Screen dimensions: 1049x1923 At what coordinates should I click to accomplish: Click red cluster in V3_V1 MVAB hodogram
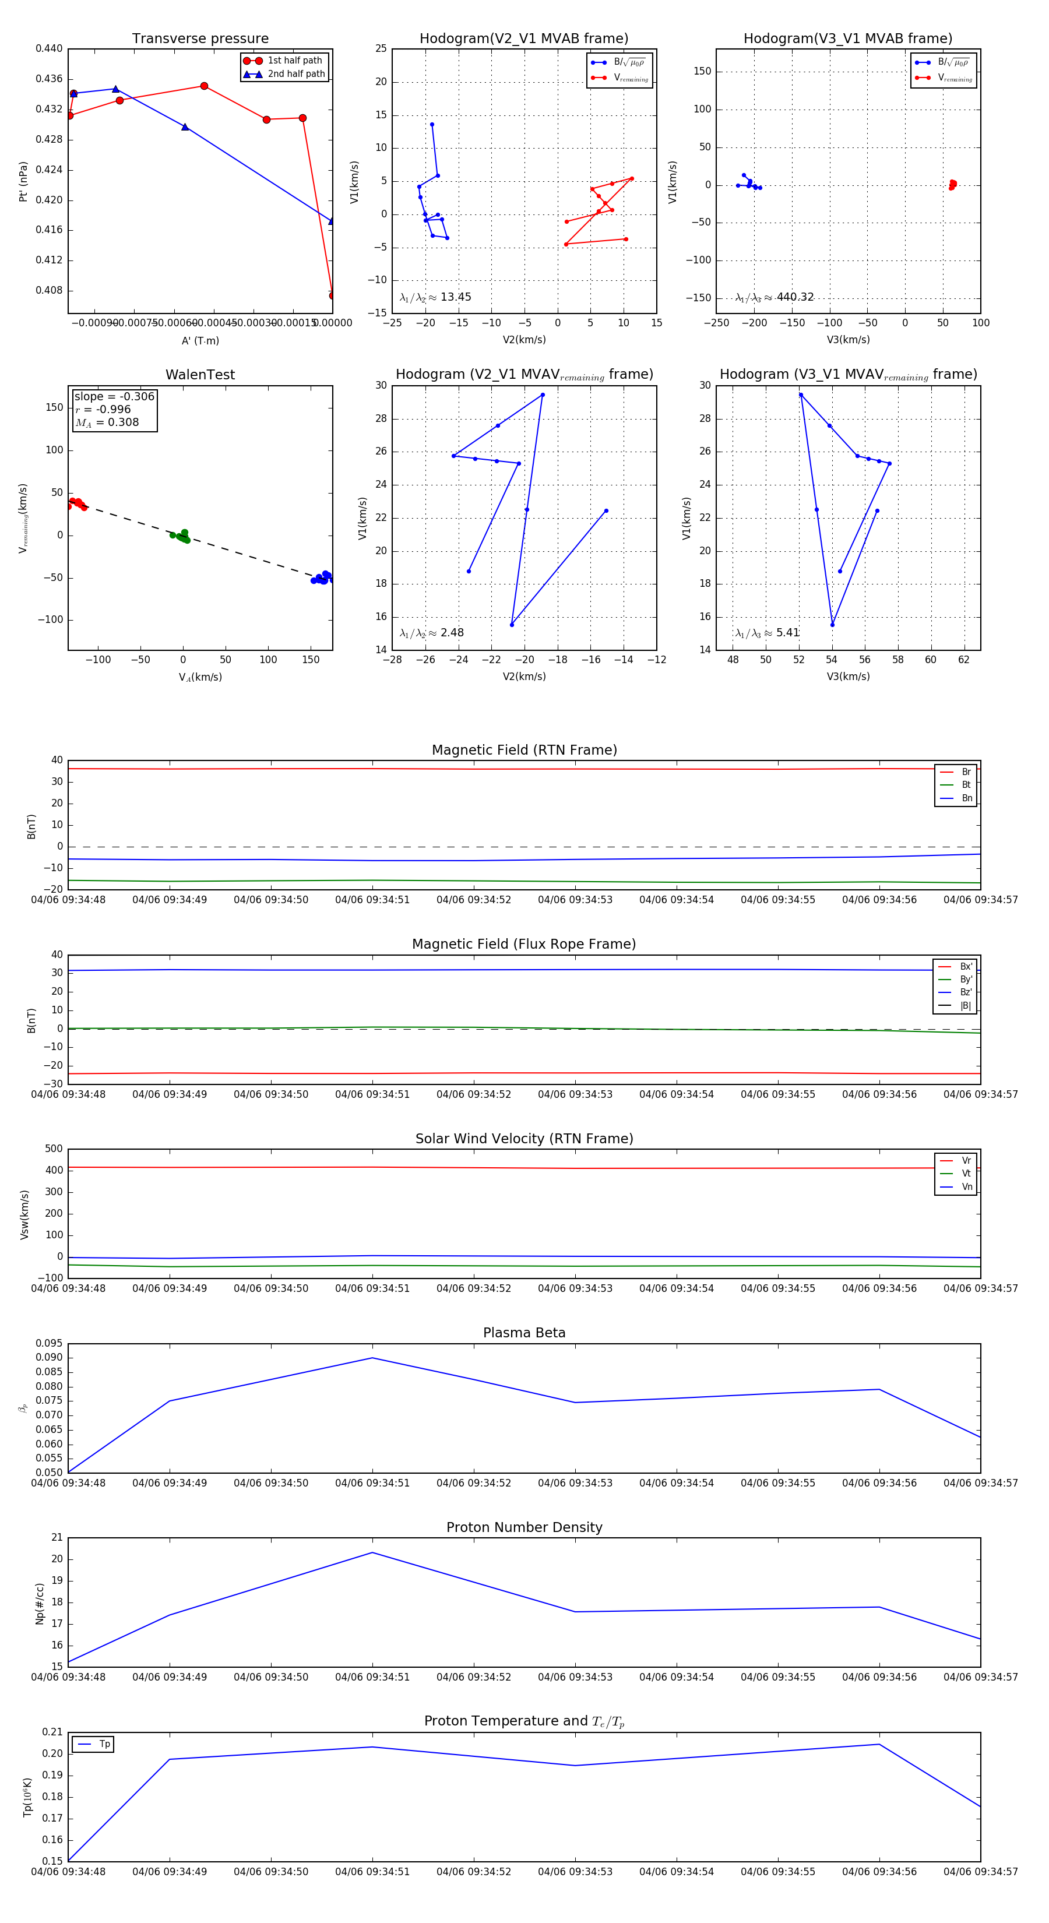point(952,184)
